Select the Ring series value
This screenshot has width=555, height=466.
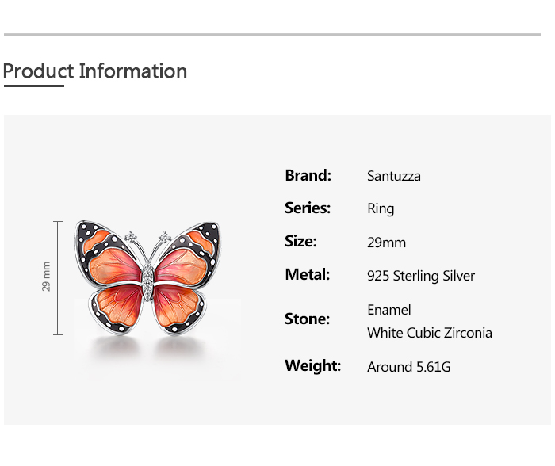381,209
